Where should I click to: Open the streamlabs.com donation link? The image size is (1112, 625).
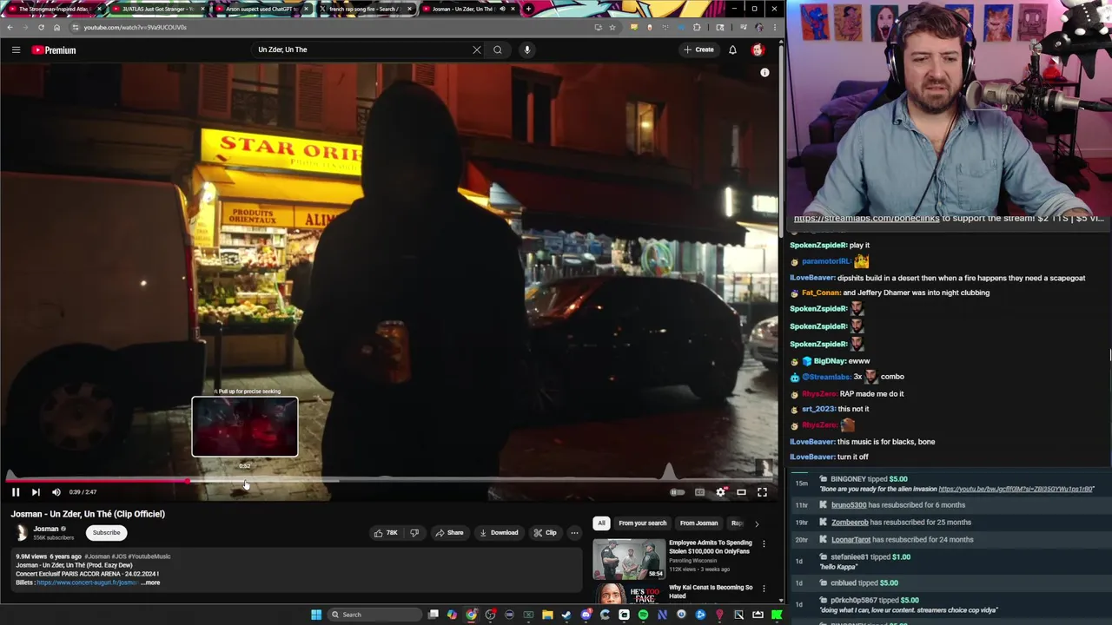tap(866, 219)
